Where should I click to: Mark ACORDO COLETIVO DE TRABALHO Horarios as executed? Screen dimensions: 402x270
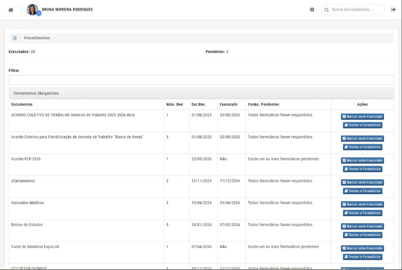(x=362, y=116)
